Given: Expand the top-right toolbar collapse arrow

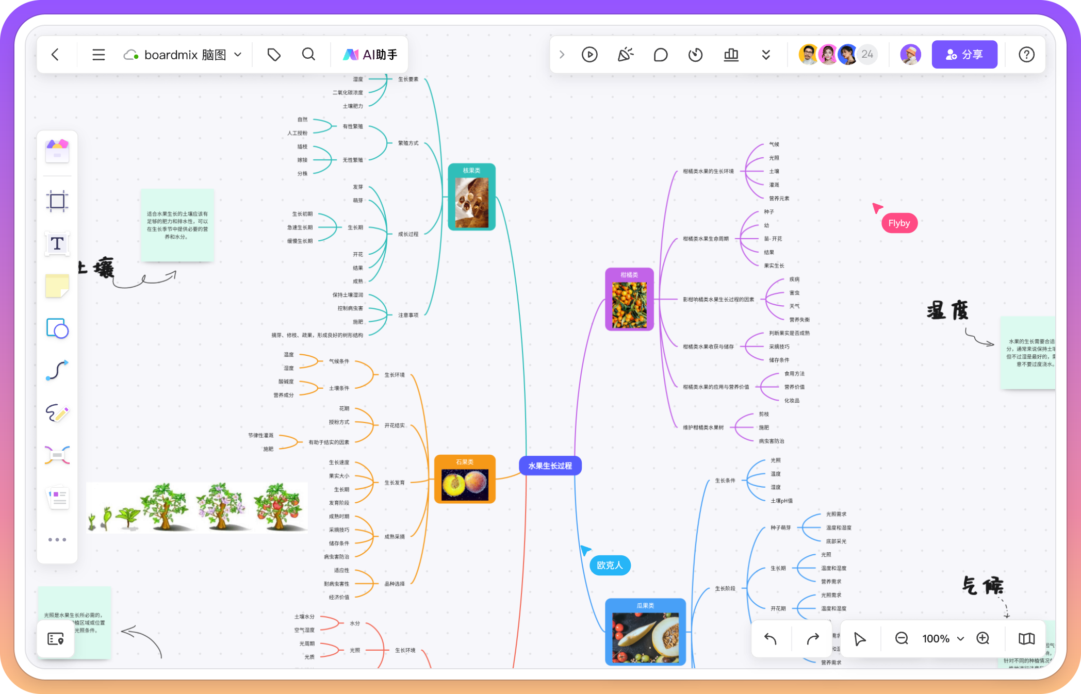Looking at the screenshot, I should click(562, 54).
